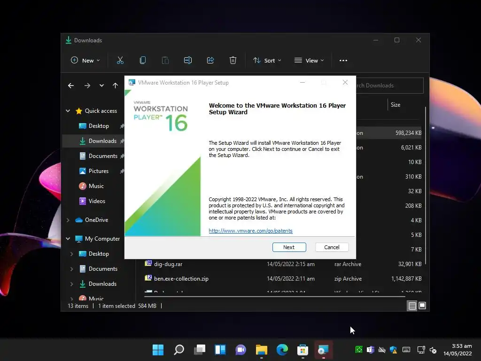Viewport: 481px width, 361px height.
Task: Expand Desktop under My Computer
Action: (x=71, y=254)
